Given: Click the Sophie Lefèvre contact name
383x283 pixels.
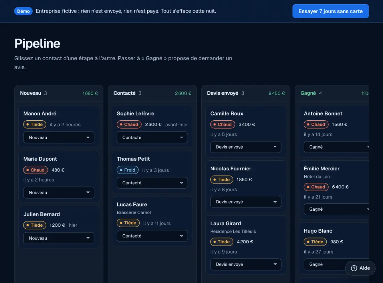Looking at the screenshot, I should coord(135,113).
